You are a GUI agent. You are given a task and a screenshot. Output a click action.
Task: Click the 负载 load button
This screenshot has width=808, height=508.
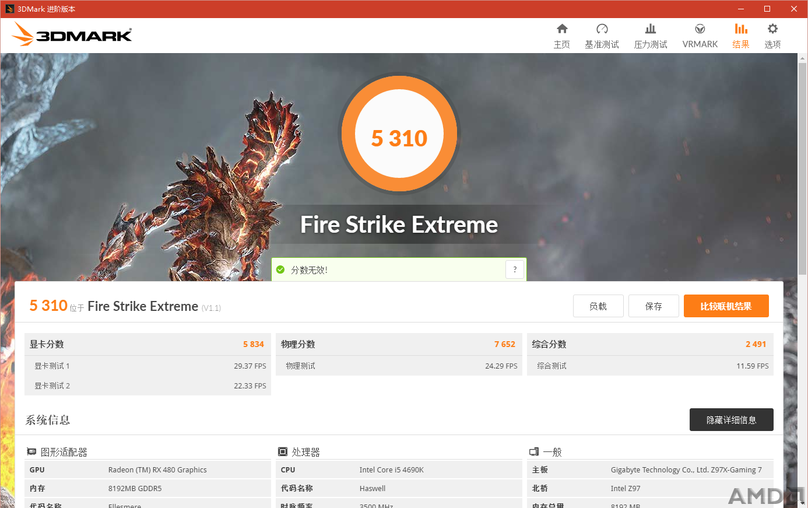tap(598, 306)
